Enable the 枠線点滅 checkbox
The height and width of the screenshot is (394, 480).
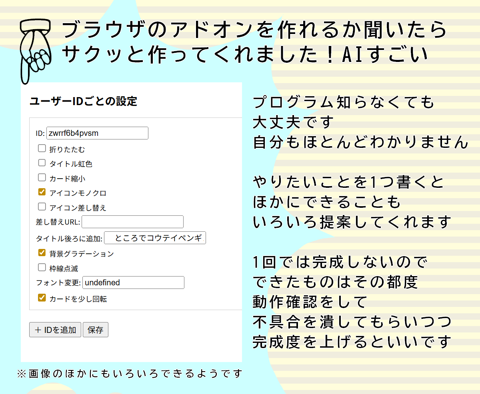[x=42, y=268]
